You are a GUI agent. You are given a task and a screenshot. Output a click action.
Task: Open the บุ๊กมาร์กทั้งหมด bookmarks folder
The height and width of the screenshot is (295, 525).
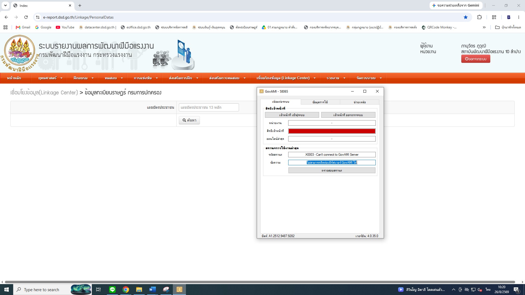point(508,27)
